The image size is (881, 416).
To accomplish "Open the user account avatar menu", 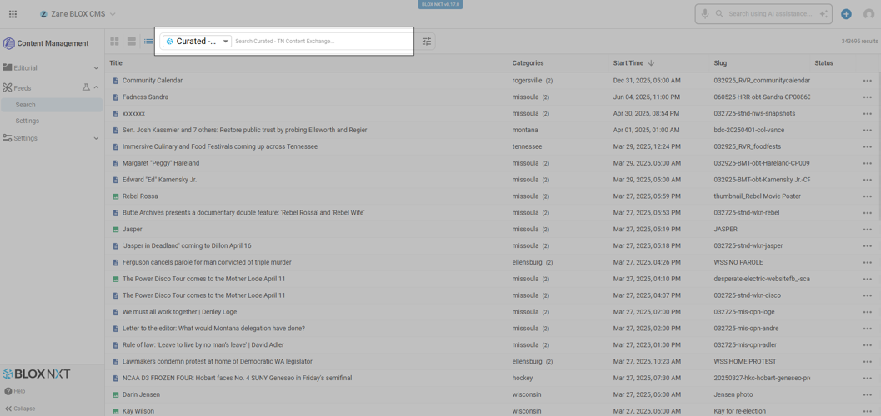I will [x=868, y=14].
